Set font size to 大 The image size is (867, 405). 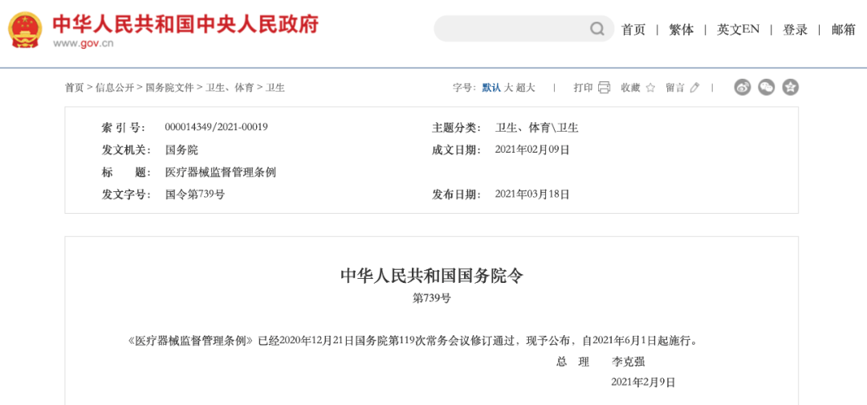(x=508, y=88)
